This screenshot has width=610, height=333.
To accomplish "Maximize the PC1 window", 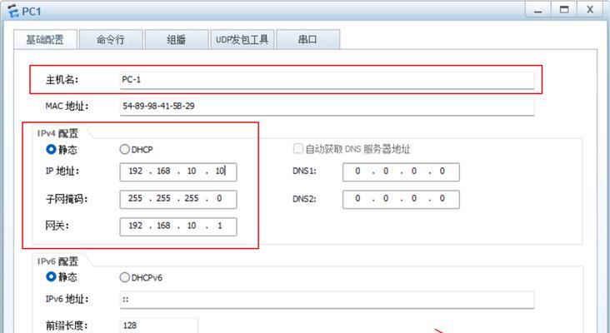I will 563,10.
